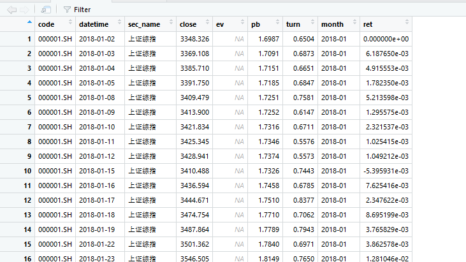Open data in new window icon
The image size is (466, 262).
[45, 10]
